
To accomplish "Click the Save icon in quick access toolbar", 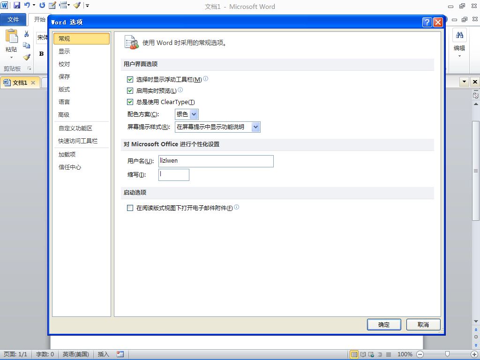I will (x=17, y=5).
